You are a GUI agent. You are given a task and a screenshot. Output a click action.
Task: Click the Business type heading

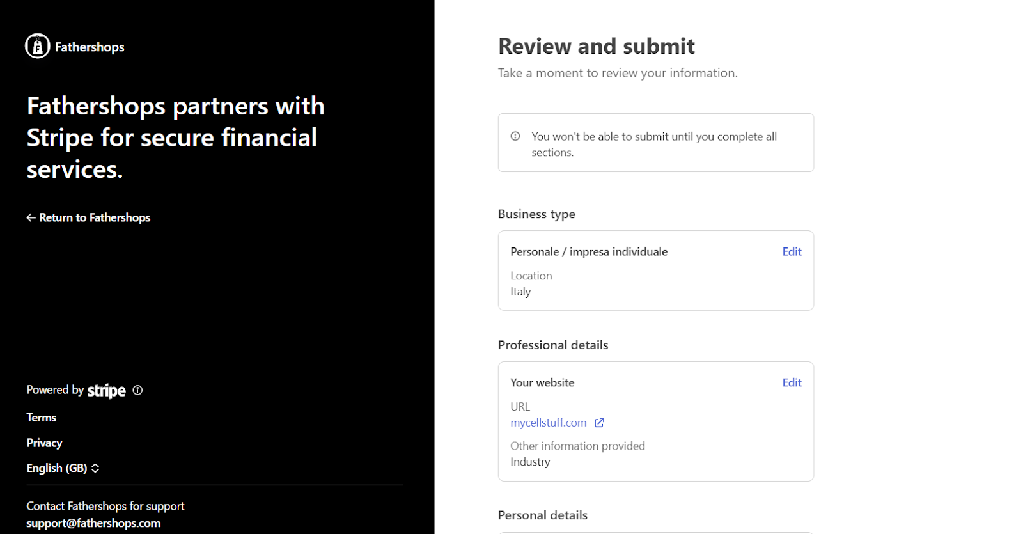(x=536, y=214)
